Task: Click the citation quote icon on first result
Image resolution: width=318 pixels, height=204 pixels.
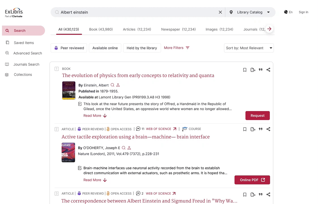Action: pos(260,70)
